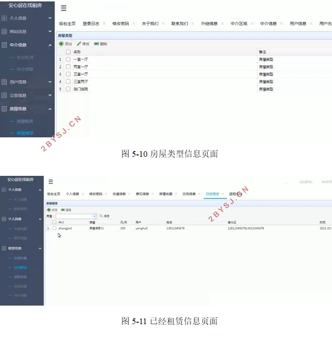Open 中介区域 under 中介信息 in sidebar
332x346 pixels.
click(25, 58)
